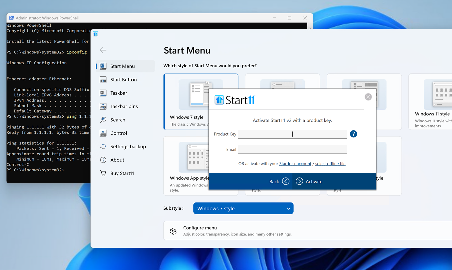The image size is (452, 270).
Task: Open the Stardock account link
Action: click(x=295, y=164)
